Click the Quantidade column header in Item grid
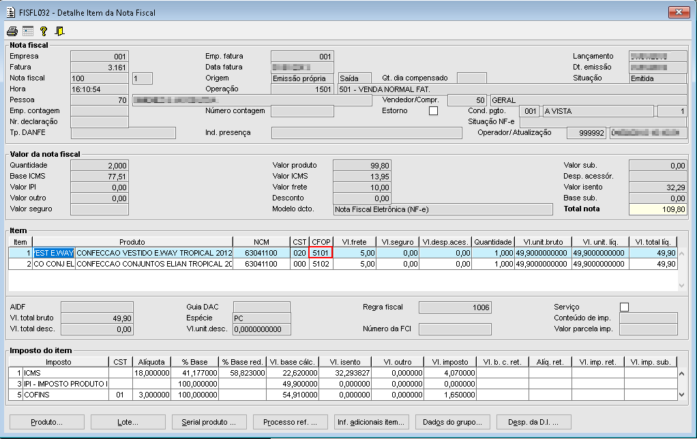Viewport: 697px width, 439px height. (x=492, y=242)
